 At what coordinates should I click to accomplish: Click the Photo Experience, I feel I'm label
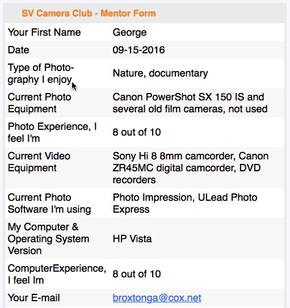click(x=52, y=132)
